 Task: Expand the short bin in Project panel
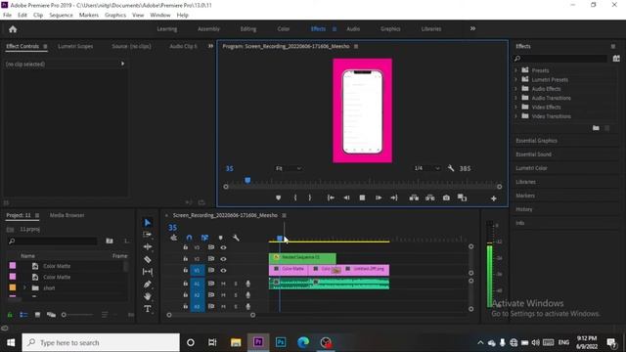24,287
